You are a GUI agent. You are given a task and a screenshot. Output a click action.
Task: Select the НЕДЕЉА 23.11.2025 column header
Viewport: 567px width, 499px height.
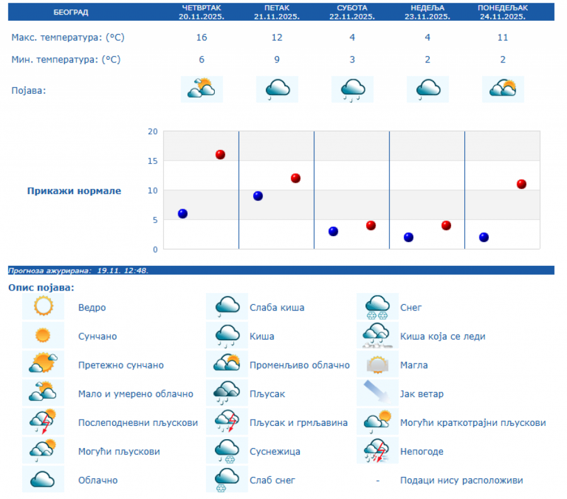pos(427,12)
